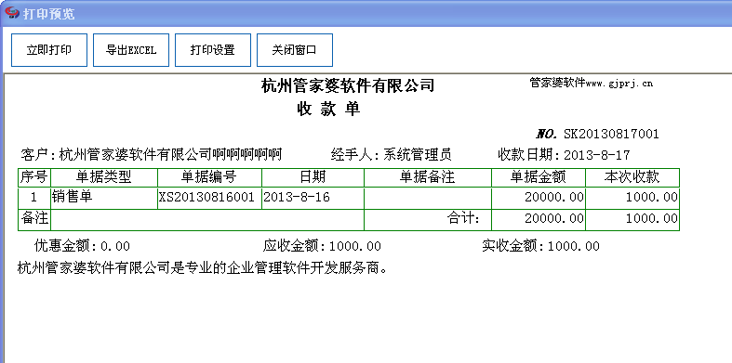Click the 单据备注 column header
Screen dimensions: 732x363
coord(428,177)
